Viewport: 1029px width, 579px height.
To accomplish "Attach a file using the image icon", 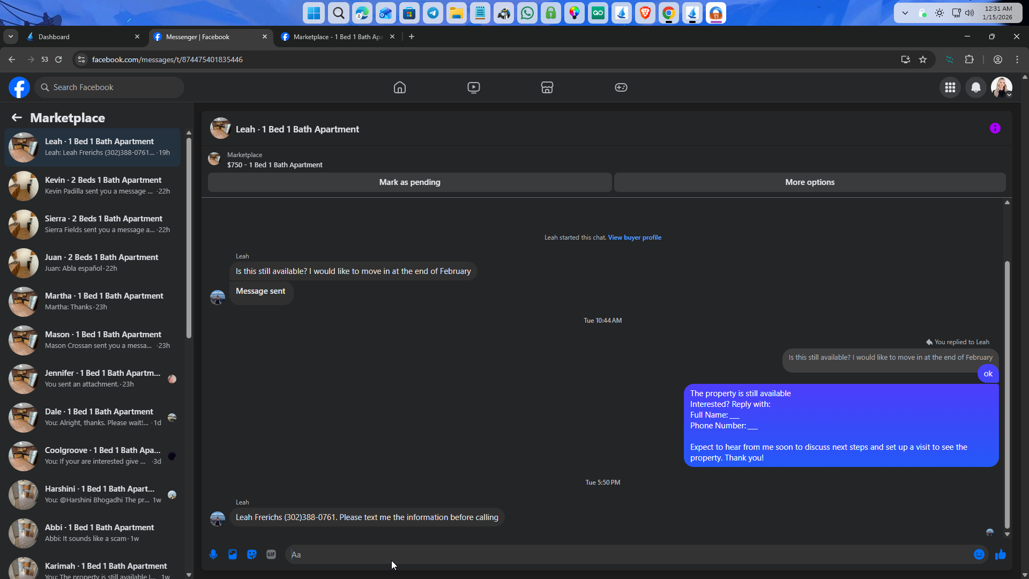I will [x=233, y=554].
